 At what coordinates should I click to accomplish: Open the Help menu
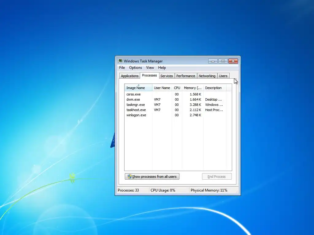pyautogui.click(x=162, y=68)
